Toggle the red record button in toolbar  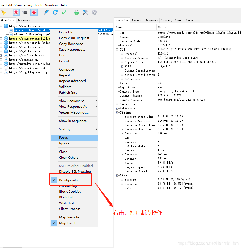click(16, 12)
